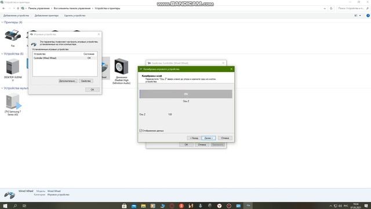Toggle the 'Отображение данных' checkbox

tap(141, 131)
